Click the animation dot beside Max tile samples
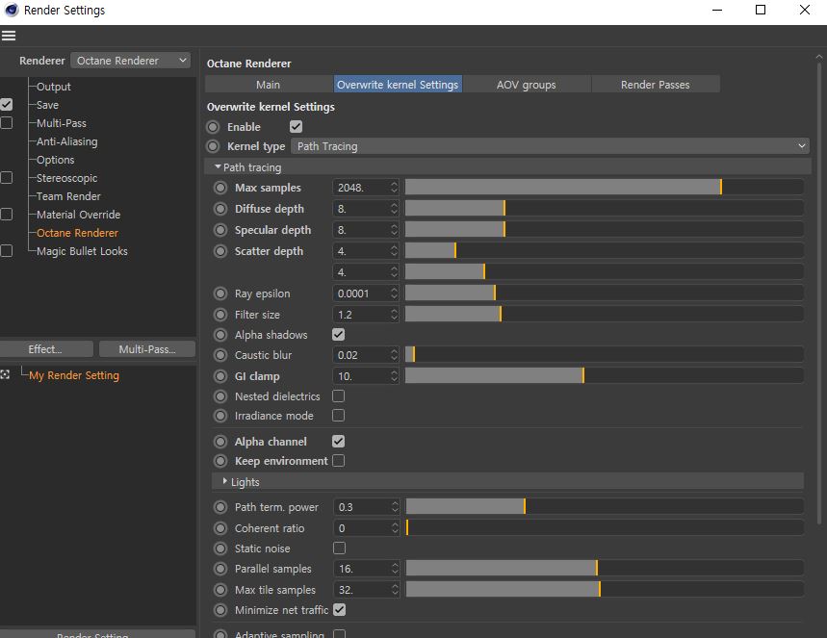Image resolution: width=827 pixels, height=638 pixels. [220, 590]
